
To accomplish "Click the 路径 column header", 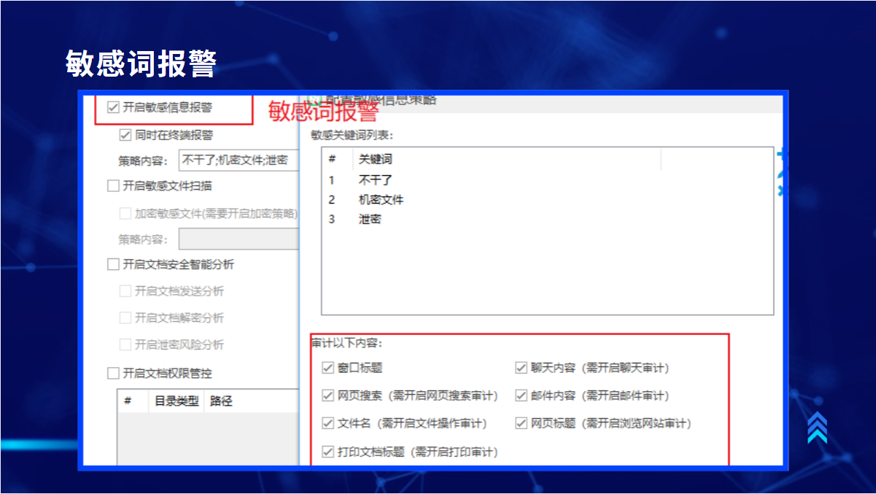I will click(x=252, y=401).
